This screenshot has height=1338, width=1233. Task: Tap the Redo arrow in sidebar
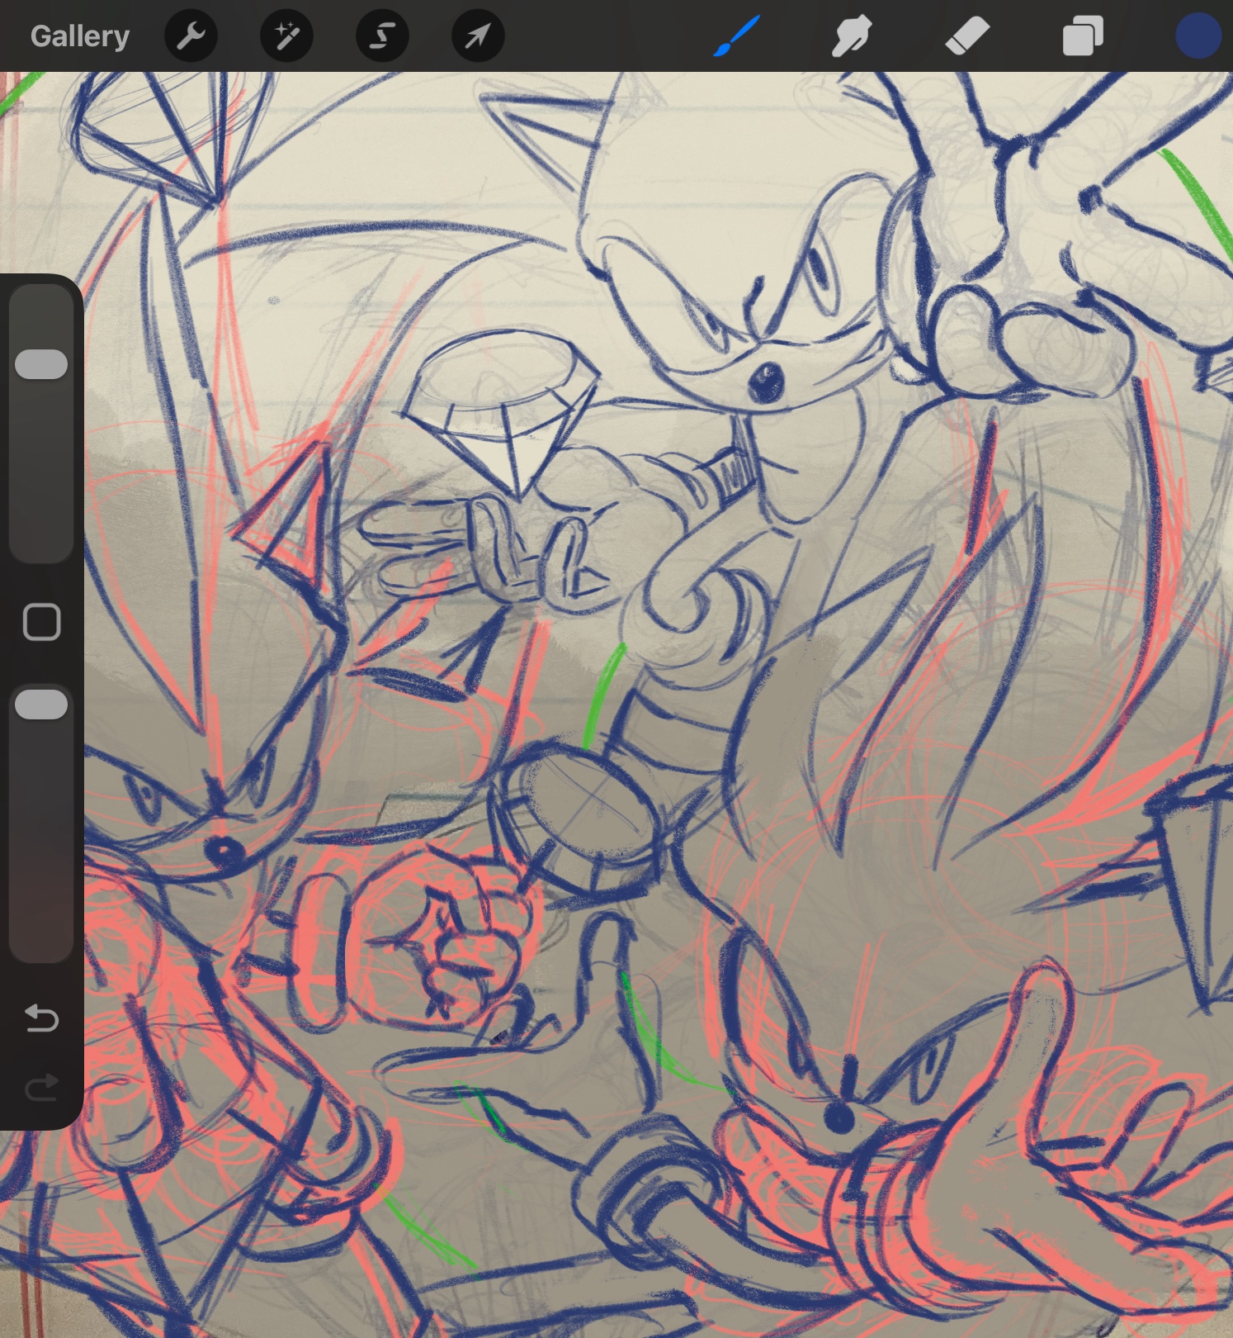[41, 1087]
